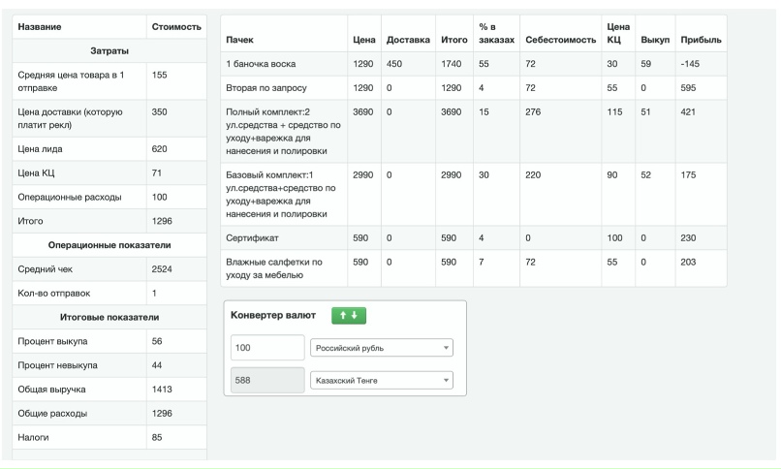Image resolution: width=781 pixels, height=469 pixels.
Task: Click the Доставка column header
Action: 408,38
